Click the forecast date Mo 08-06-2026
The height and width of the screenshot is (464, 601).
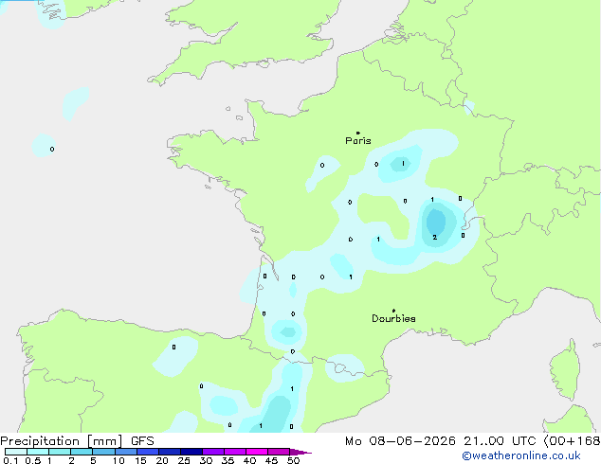coord(400,441)
